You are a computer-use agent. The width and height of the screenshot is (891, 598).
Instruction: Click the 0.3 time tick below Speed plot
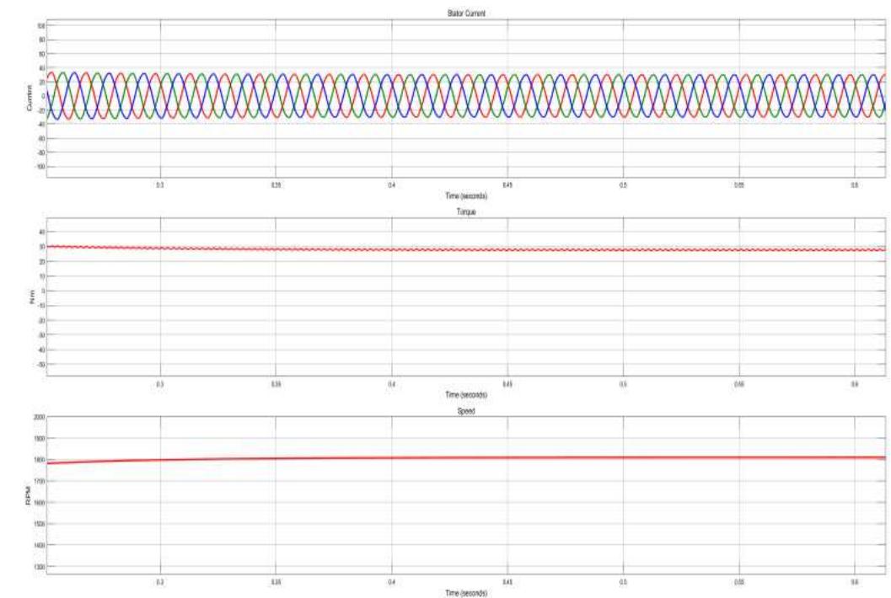coord(160,583)
